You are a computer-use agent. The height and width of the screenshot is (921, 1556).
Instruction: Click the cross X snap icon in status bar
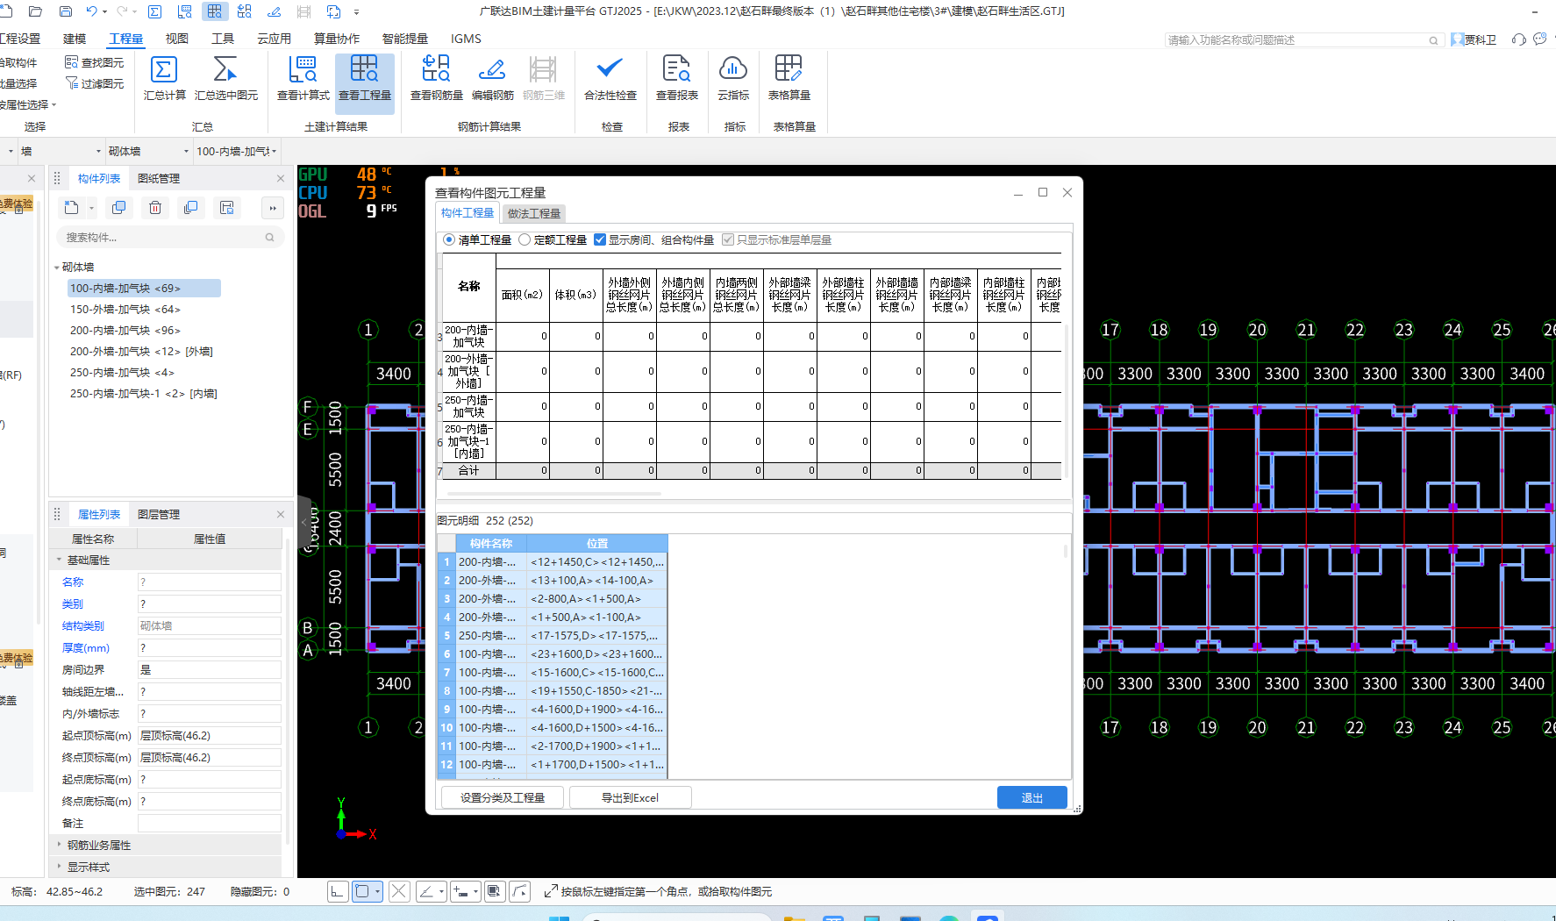(399, 891)
